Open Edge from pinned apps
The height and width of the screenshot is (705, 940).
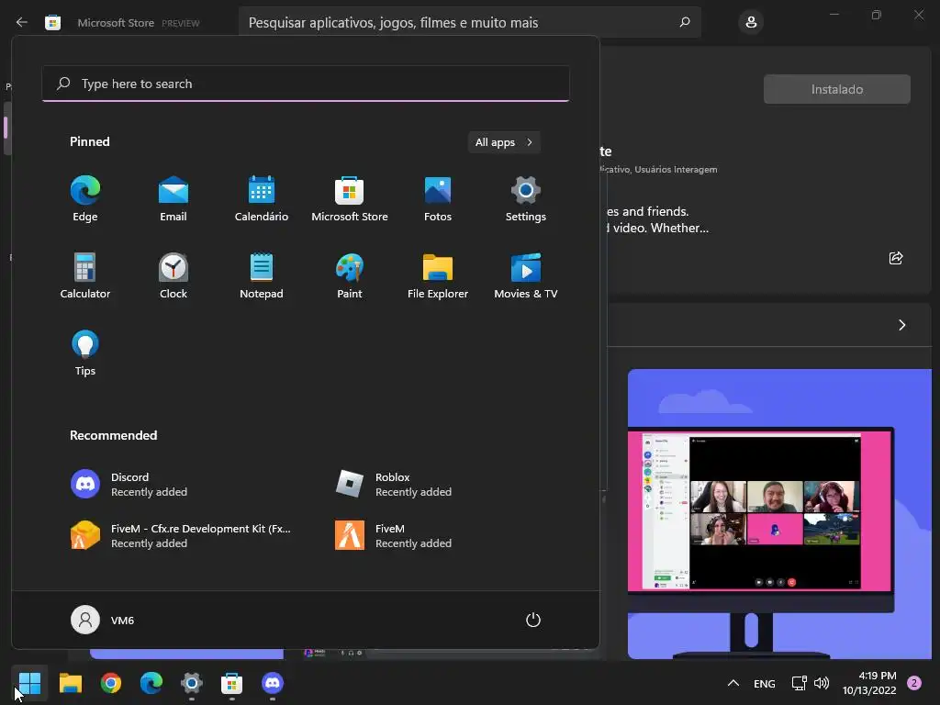click(x=85, y=199)
